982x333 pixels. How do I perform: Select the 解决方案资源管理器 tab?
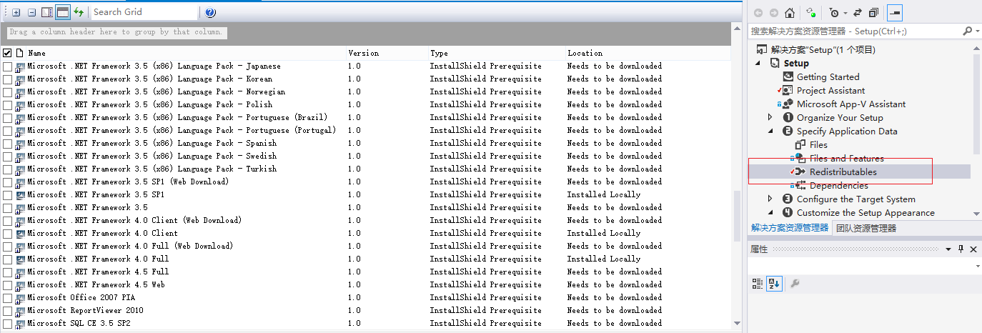pos(789,228)
